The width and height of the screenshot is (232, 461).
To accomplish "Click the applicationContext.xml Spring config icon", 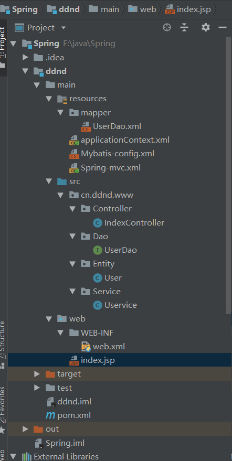I will pyautogui.click(x=74, y=140).
